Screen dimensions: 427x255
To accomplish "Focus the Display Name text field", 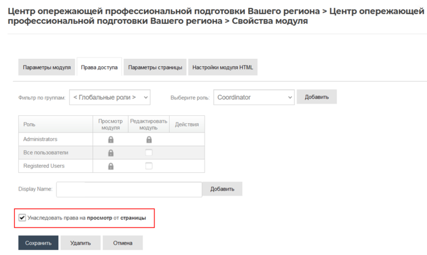I will 129,189.
